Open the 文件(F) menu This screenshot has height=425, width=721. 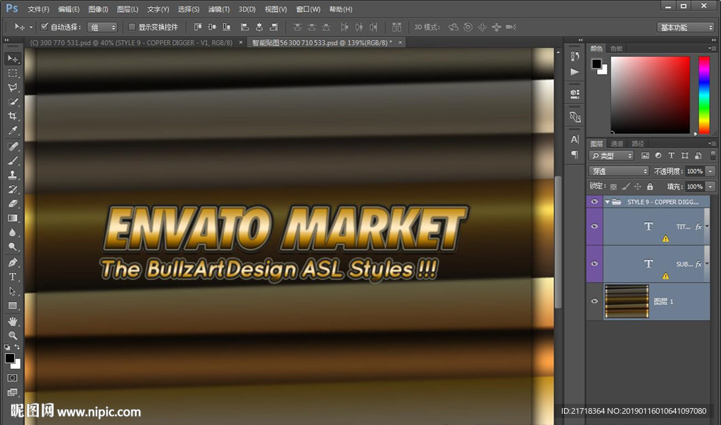coord(38,9)
